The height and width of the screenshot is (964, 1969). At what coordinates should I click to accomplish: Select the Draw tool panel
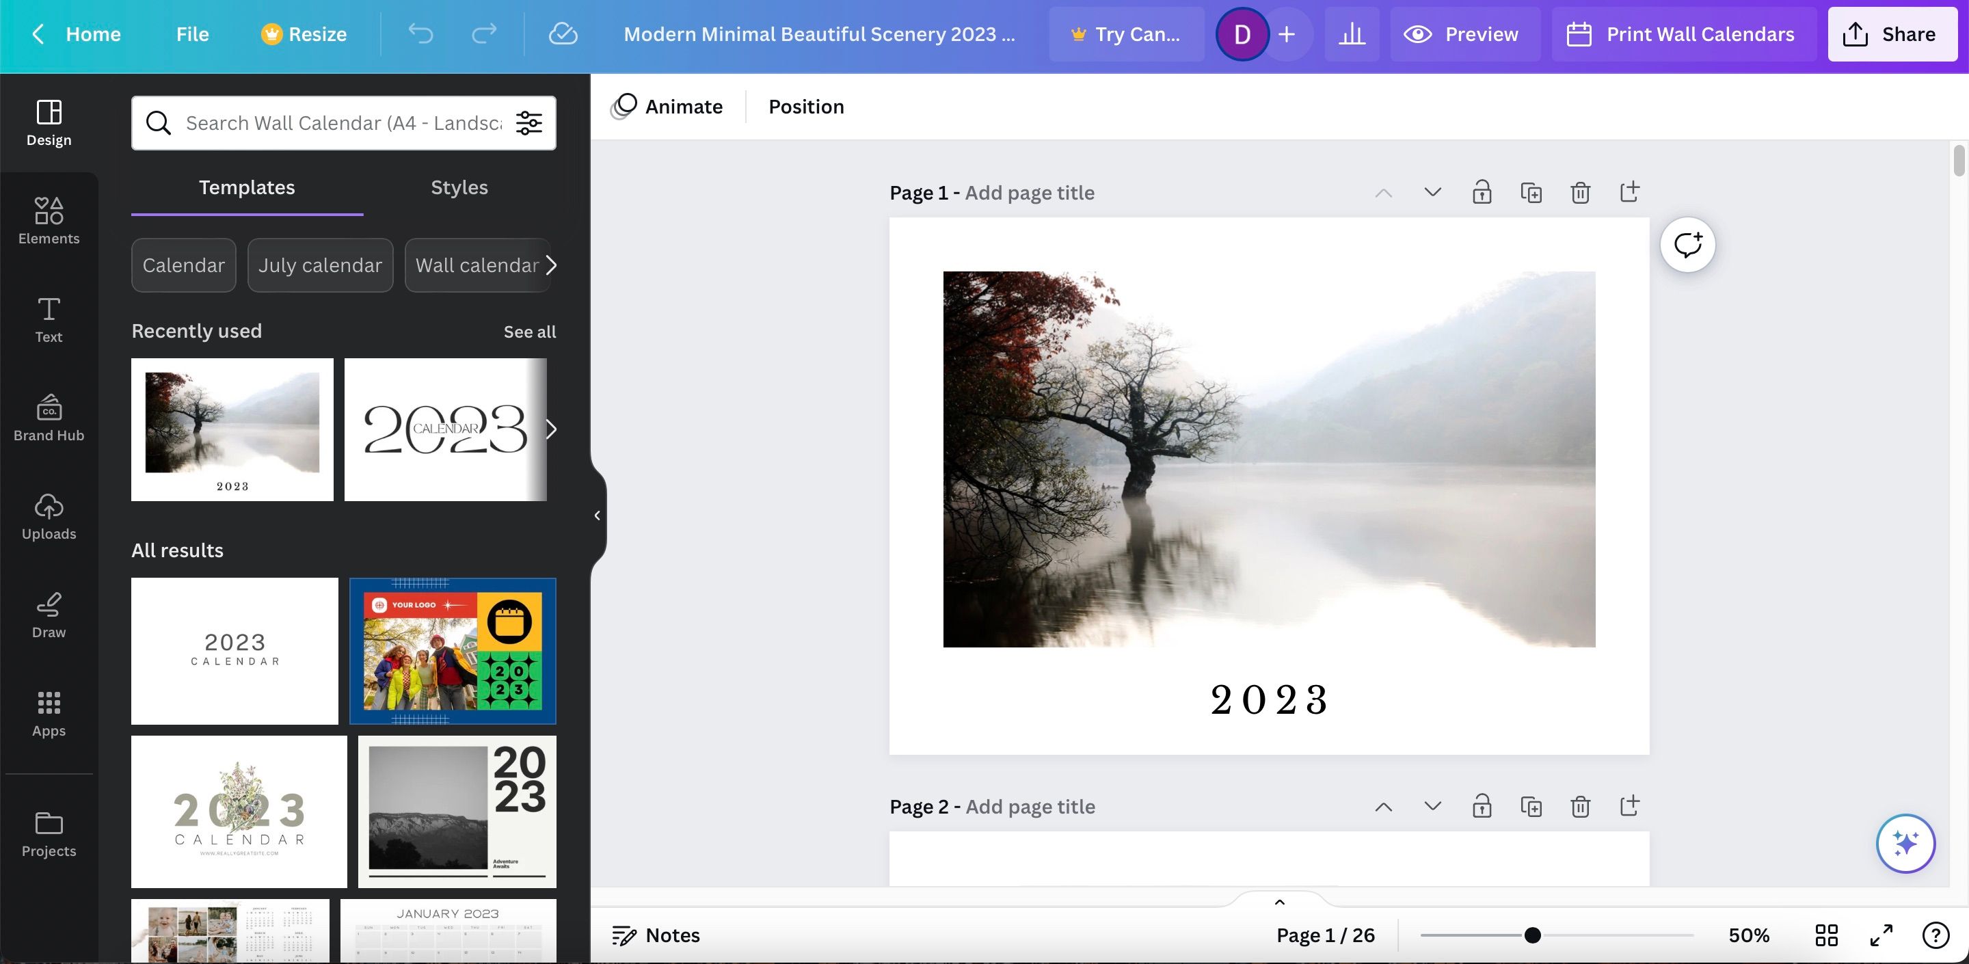(x=48, y=614)
